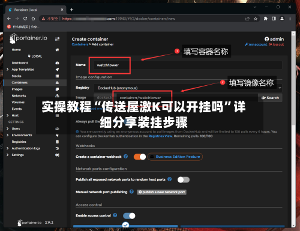Image resolution: width=300 pixels, height=231 pixels.
Task: Open Home in the sidebar
Action: (x=16, y=50)
